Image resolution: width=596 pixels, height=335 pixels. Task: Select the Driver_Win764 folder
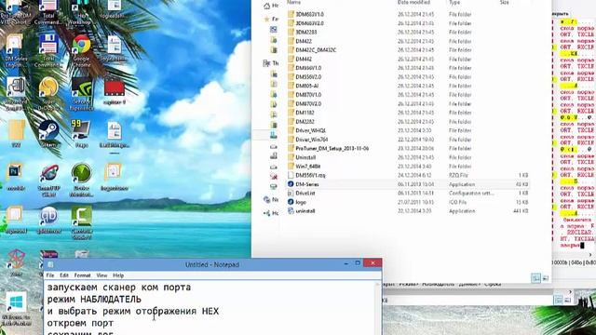click(x=408, y=140)
